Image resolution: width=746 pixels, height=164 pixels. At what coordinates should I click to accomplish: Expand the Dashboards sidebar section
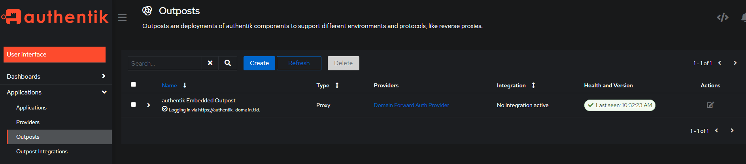pyautogui.click(x=56, y=76)
